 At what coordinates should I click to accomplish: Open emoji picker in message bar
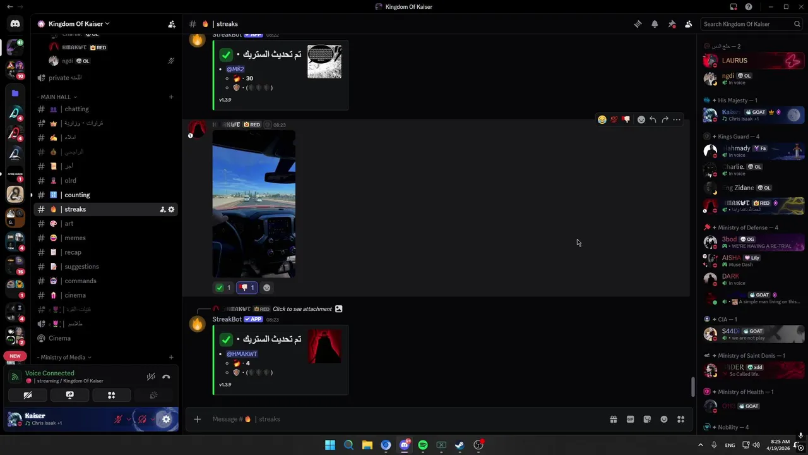click(664, 419)
